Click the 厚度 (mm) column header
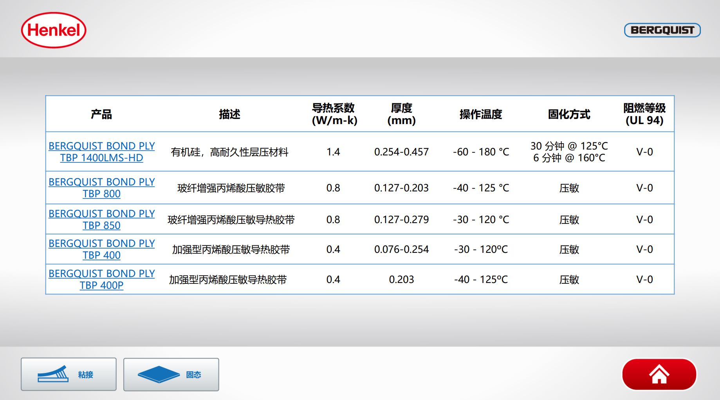Viewport: 720px width, 400px height. point(401,114)
